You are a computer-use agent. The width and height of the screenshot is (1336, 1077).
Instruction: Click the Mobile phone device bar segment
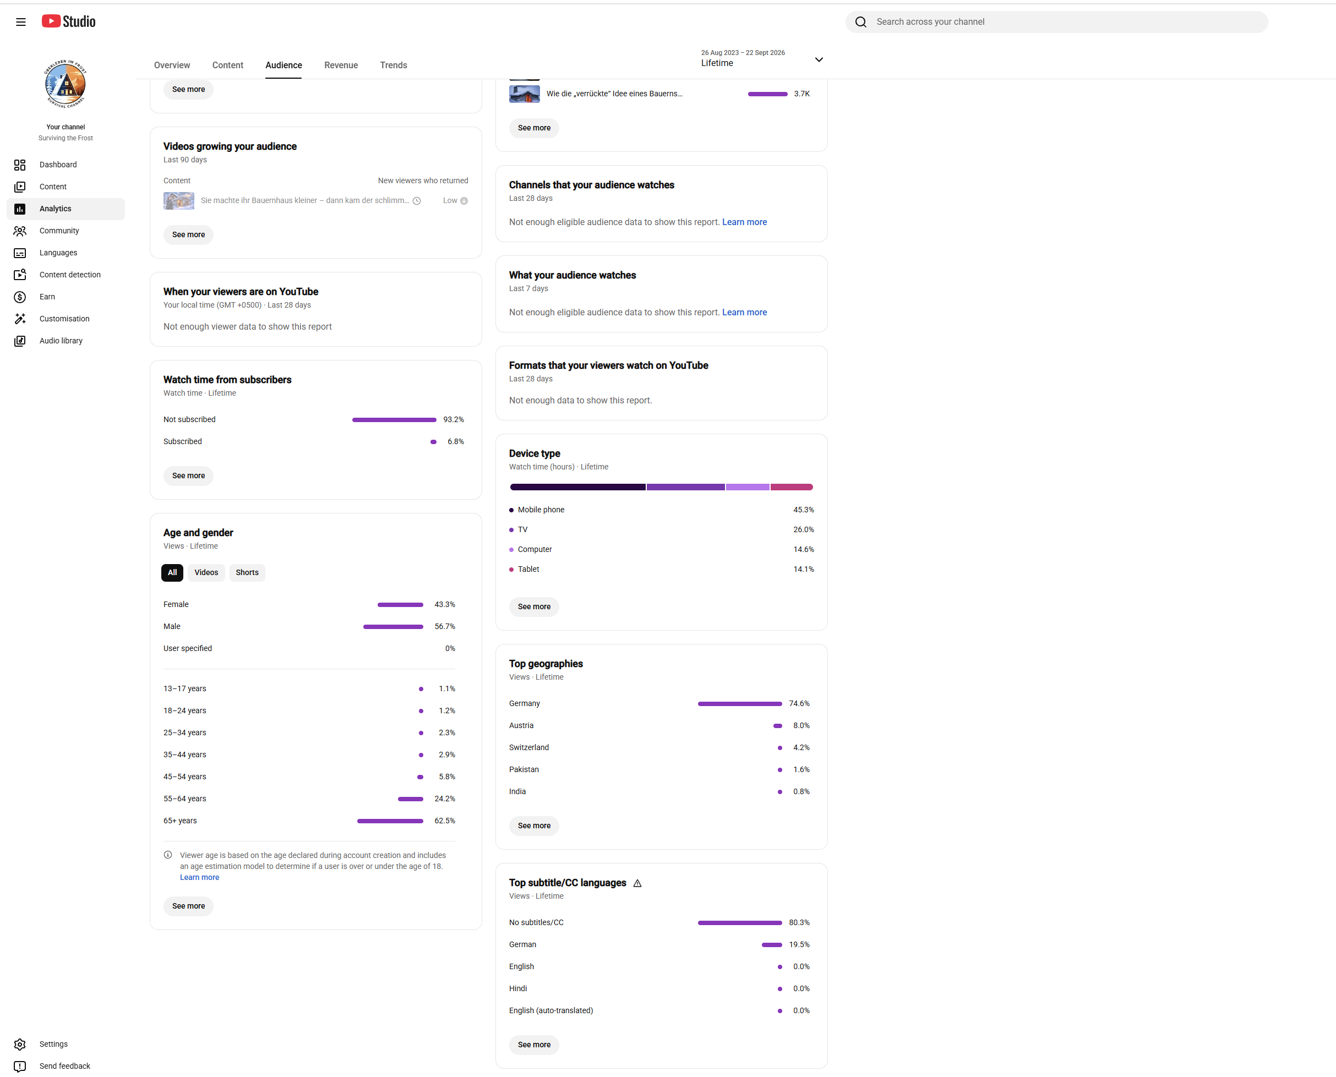coord(577,487)
